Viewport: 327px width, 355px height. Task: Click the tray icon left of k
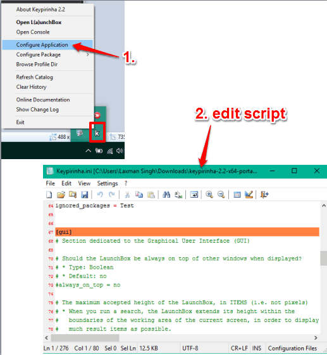point(80,133)
